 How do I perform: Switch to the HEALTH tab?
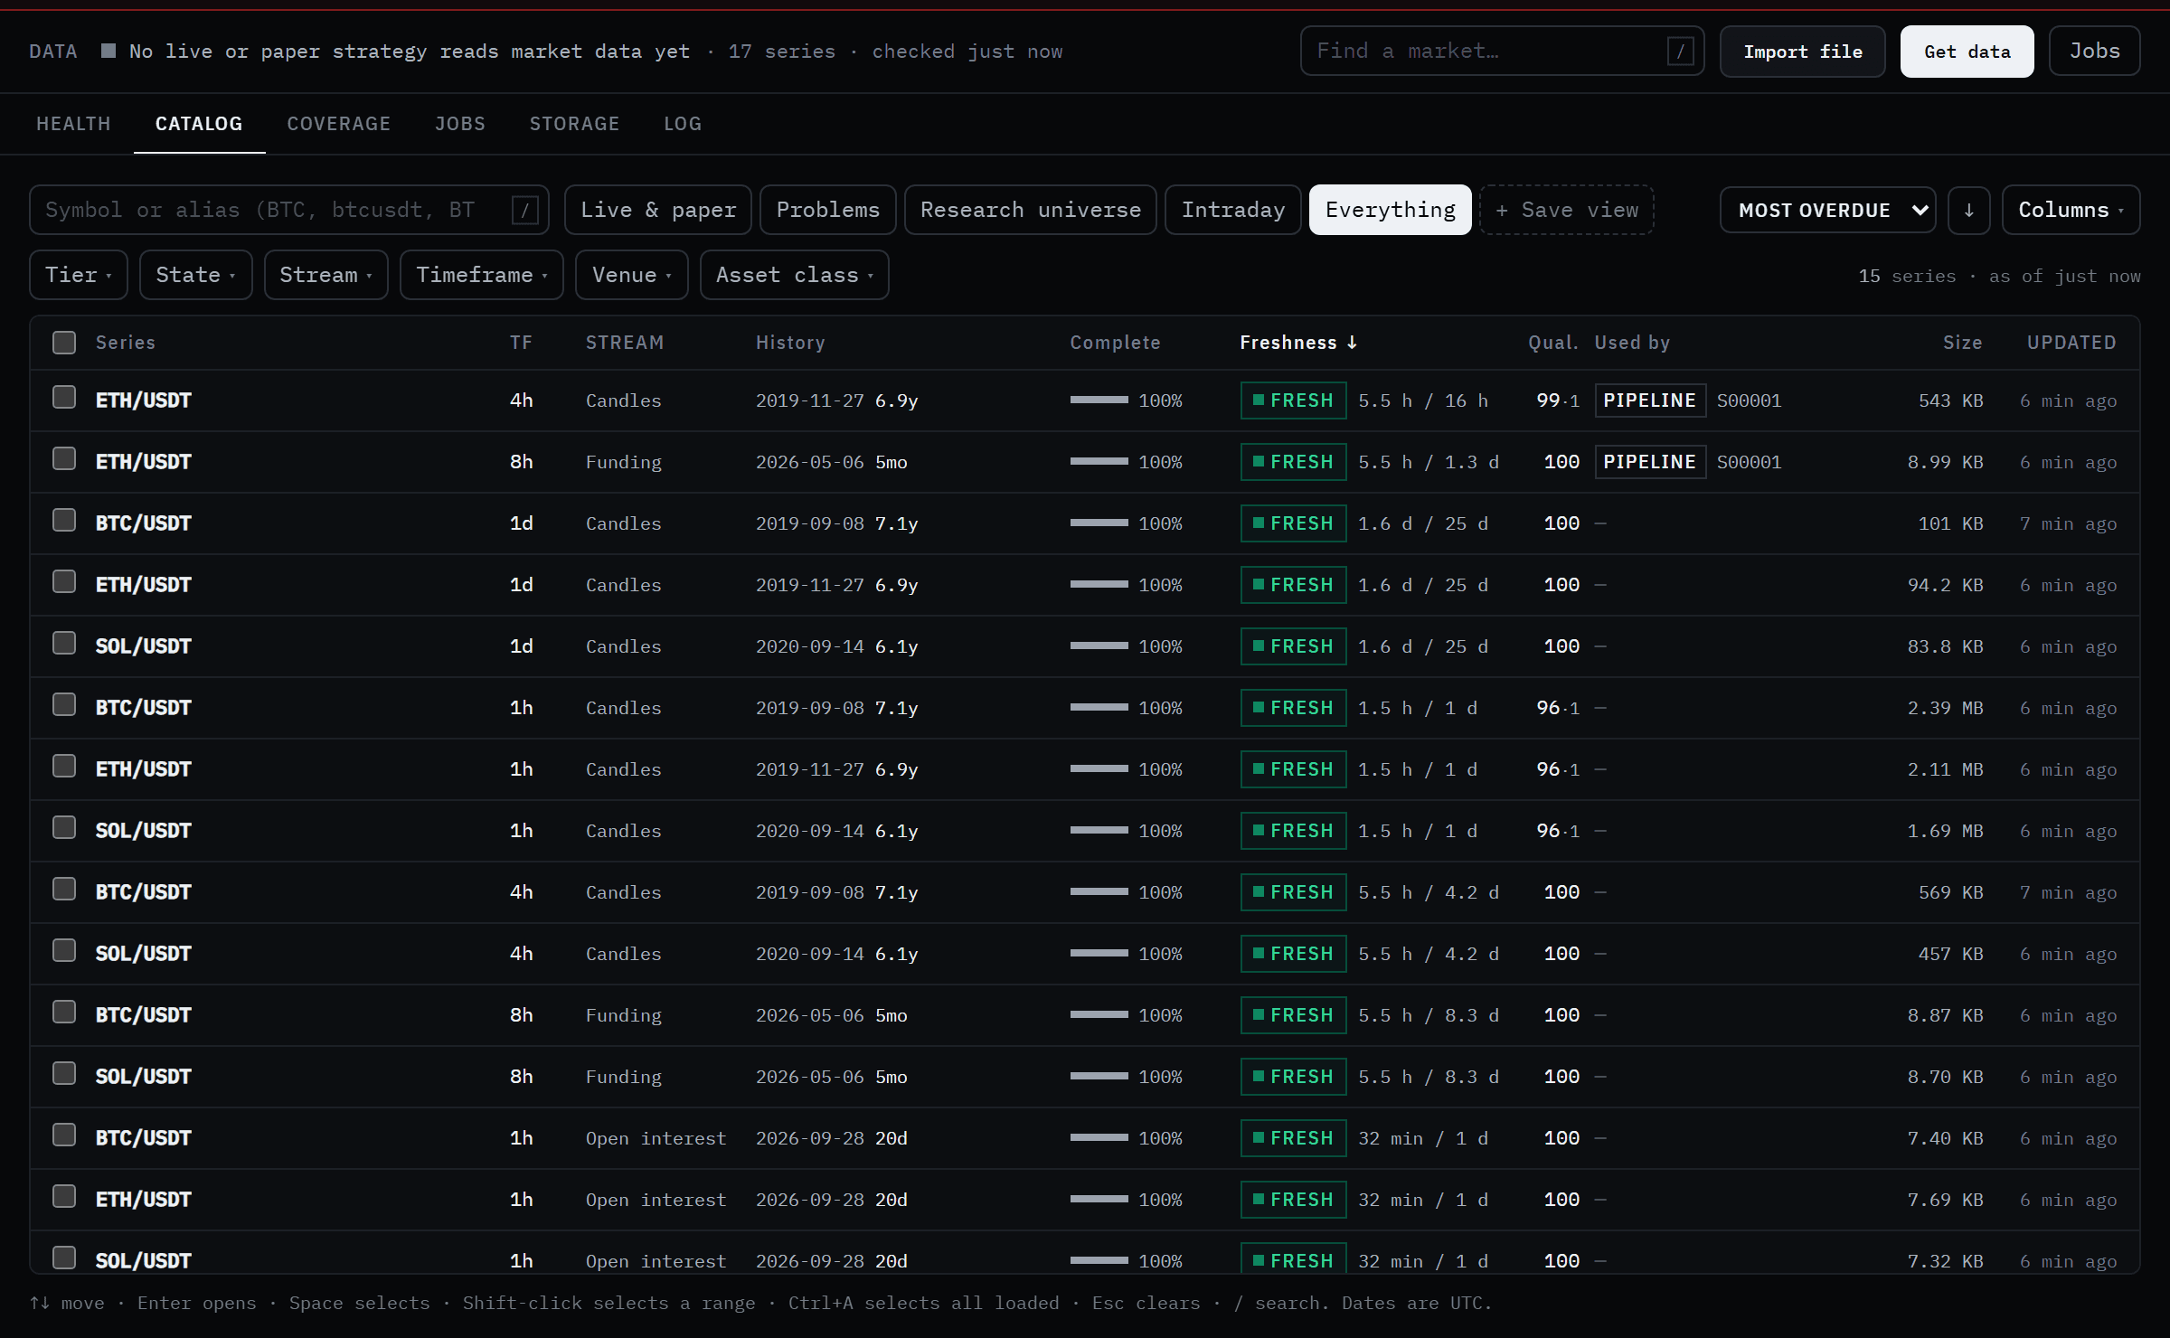73,124
